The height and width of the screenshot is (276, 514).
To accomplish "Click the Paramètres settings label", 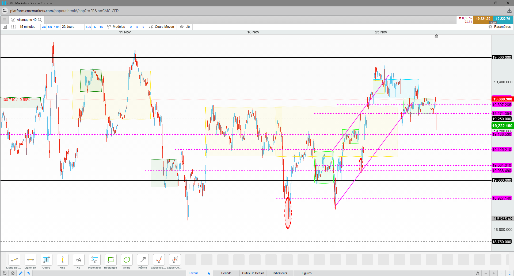I will click(502, 27).
